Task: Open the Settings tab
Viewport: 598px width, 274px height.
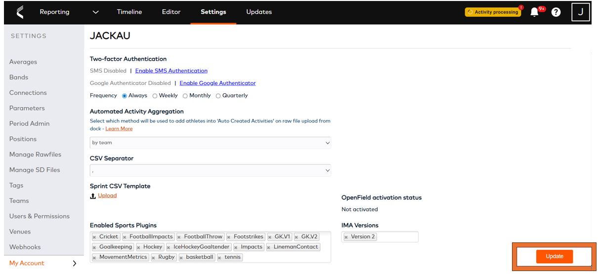Action: point(214,12)
